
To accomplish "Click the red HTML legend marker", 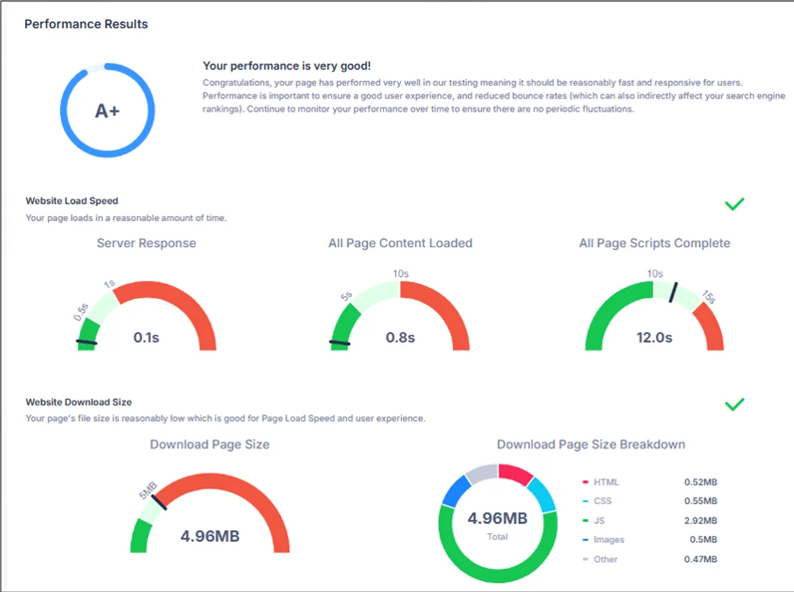I will point(585,482).
